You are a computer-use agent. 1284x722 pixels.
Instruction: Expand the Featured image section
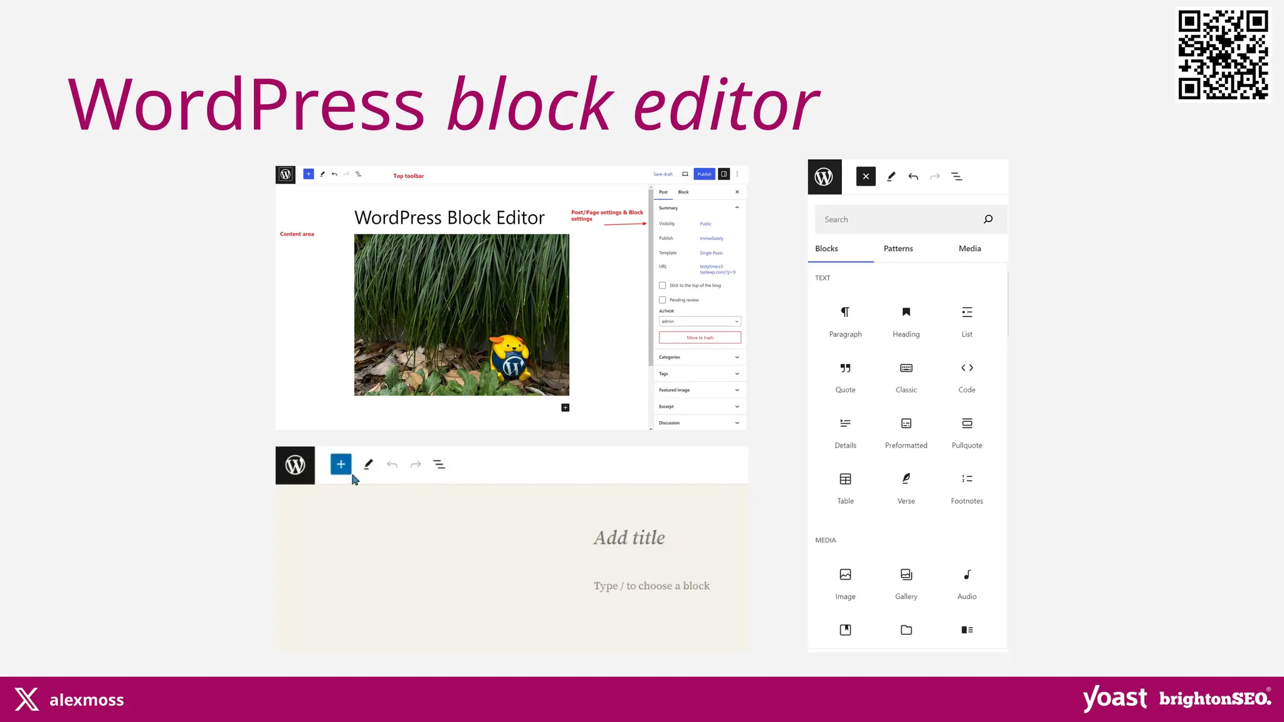pos(699,390)
